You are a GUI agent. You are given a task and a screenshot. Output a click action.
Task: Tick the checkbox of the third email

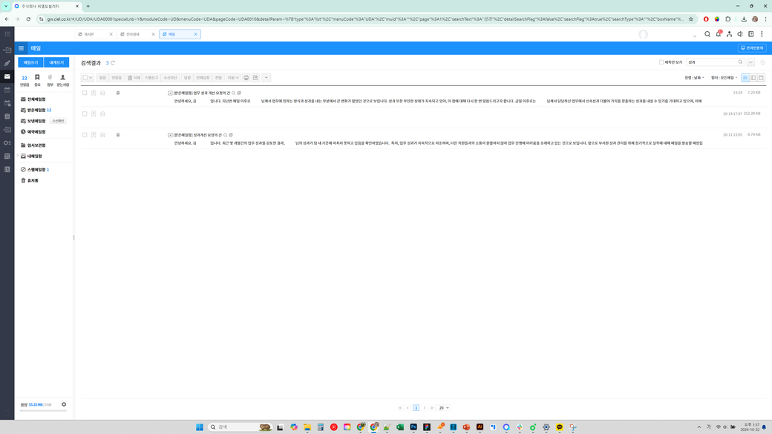point(85,135)
